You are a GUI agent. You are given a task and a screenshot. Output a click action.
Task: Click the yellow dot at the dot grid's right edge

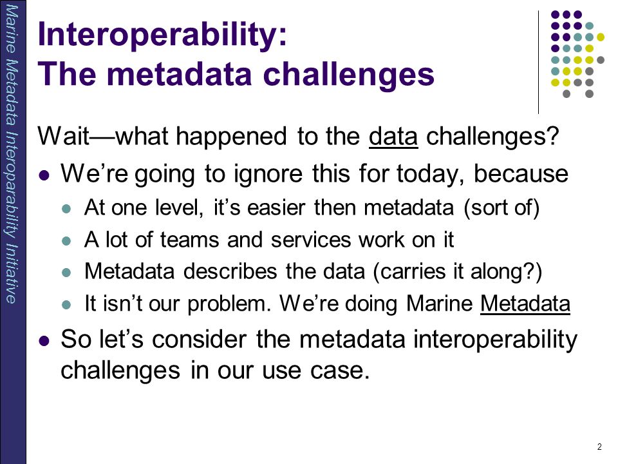tap(600, 37)
